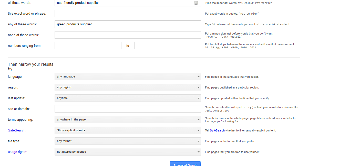
Task: Click the numbers range 'to' end field
Action: (168, 46)
